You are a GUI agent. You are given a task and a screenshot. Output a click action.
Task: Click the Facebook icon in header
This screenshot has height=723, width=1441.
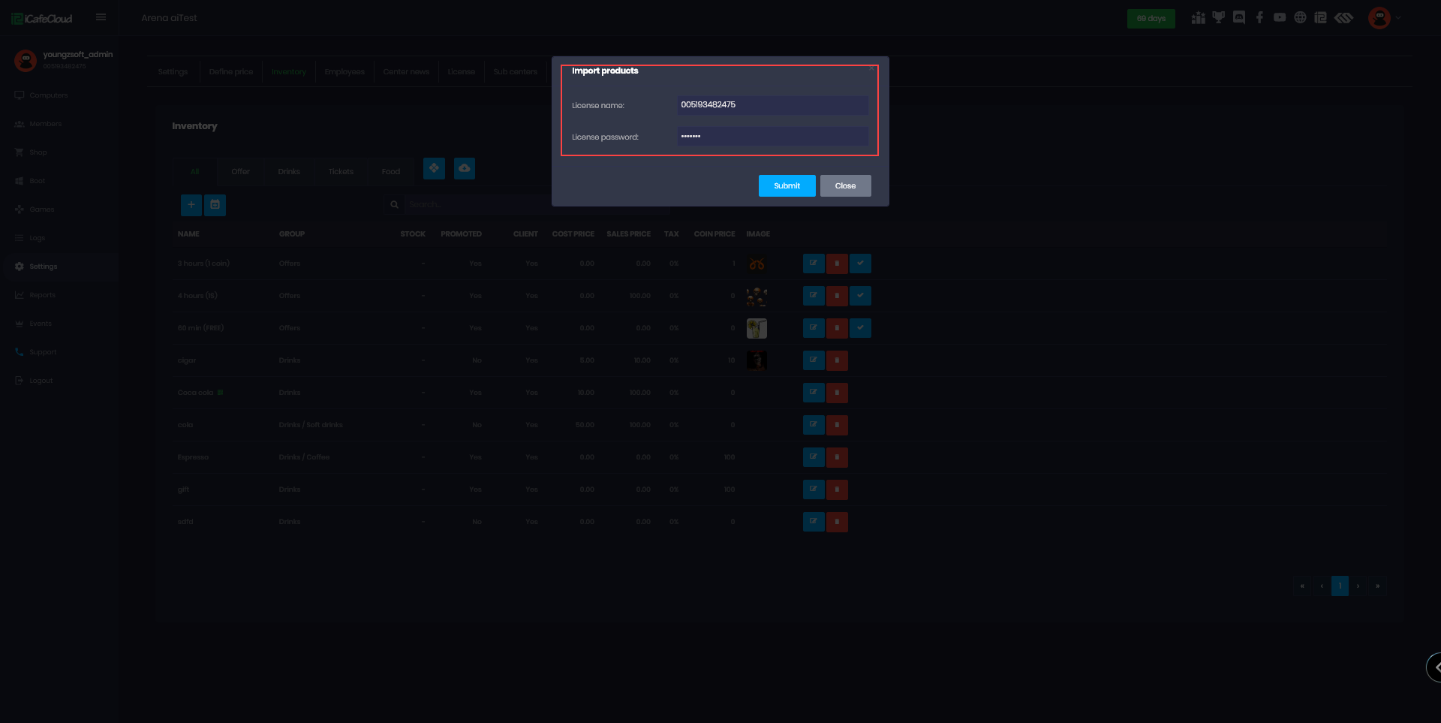click(1259, 18)
